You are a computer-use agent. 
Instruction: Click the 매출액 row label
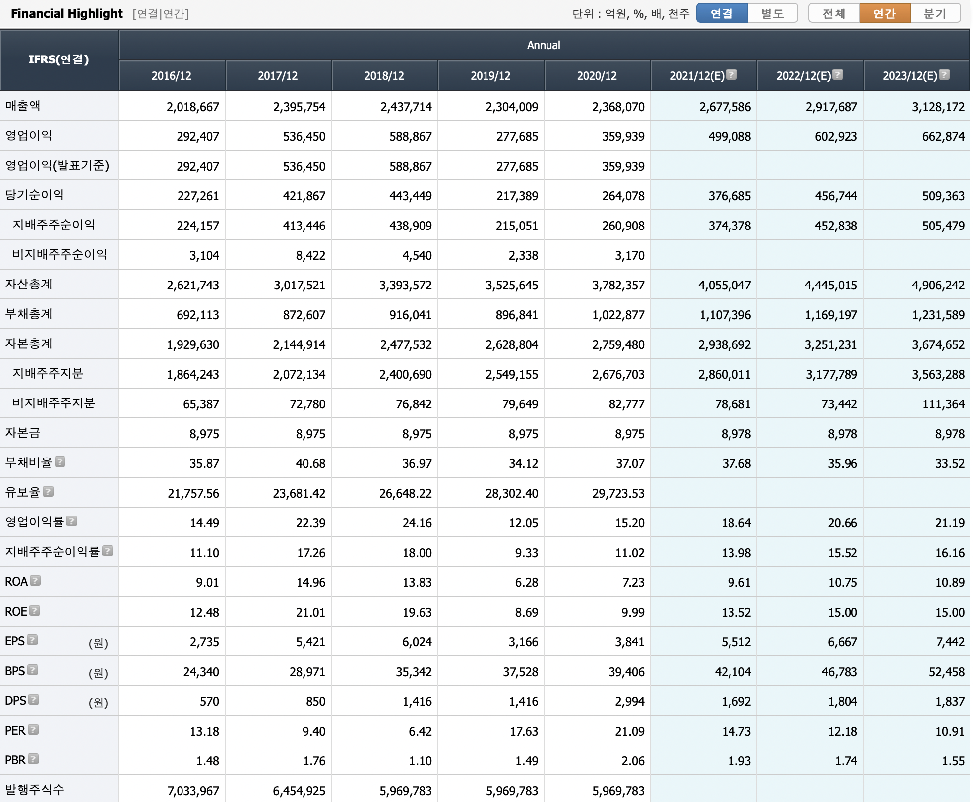click(23, 106)
